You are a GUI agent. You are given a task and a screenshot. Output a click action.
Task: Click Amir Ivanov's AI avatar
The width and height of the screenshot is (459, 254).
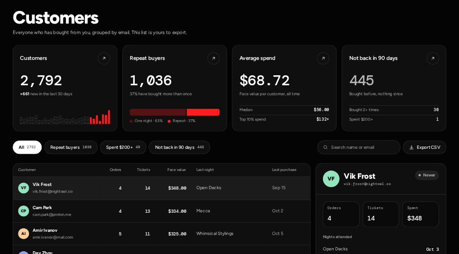[x=24, y=234]
